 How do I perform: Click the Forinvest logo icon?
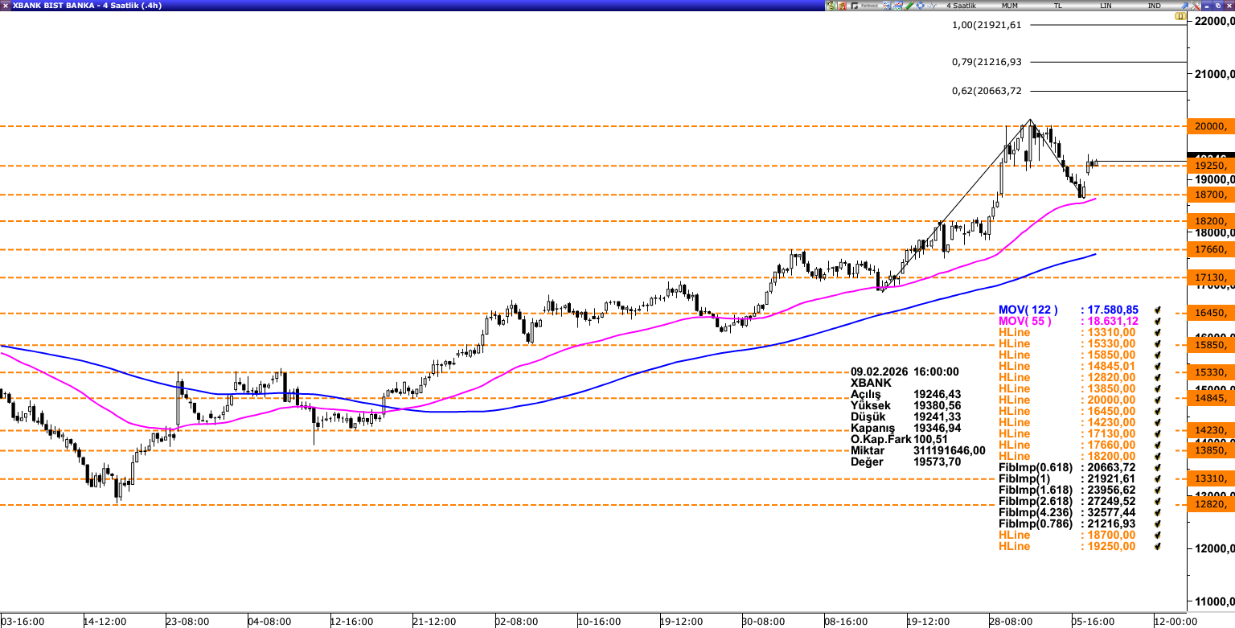[864, 6]
